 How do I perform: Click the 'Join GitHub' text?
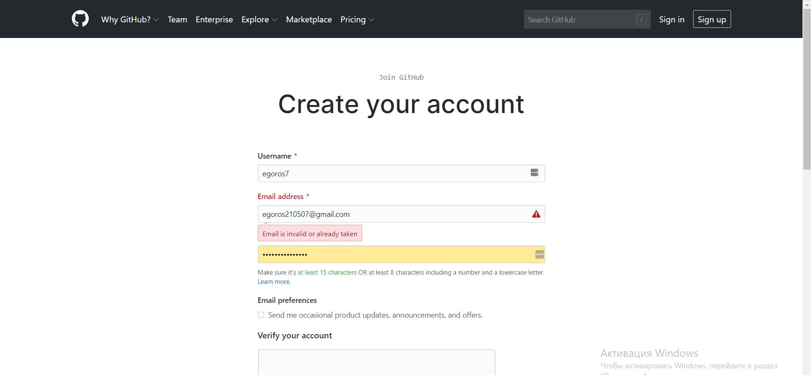(401, 77)
